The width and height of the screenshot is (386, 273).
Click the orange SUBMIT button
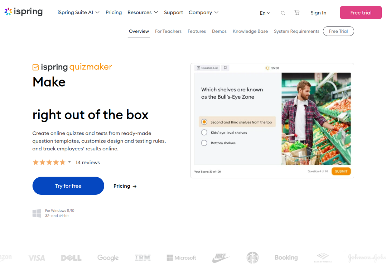coord(341,171)
